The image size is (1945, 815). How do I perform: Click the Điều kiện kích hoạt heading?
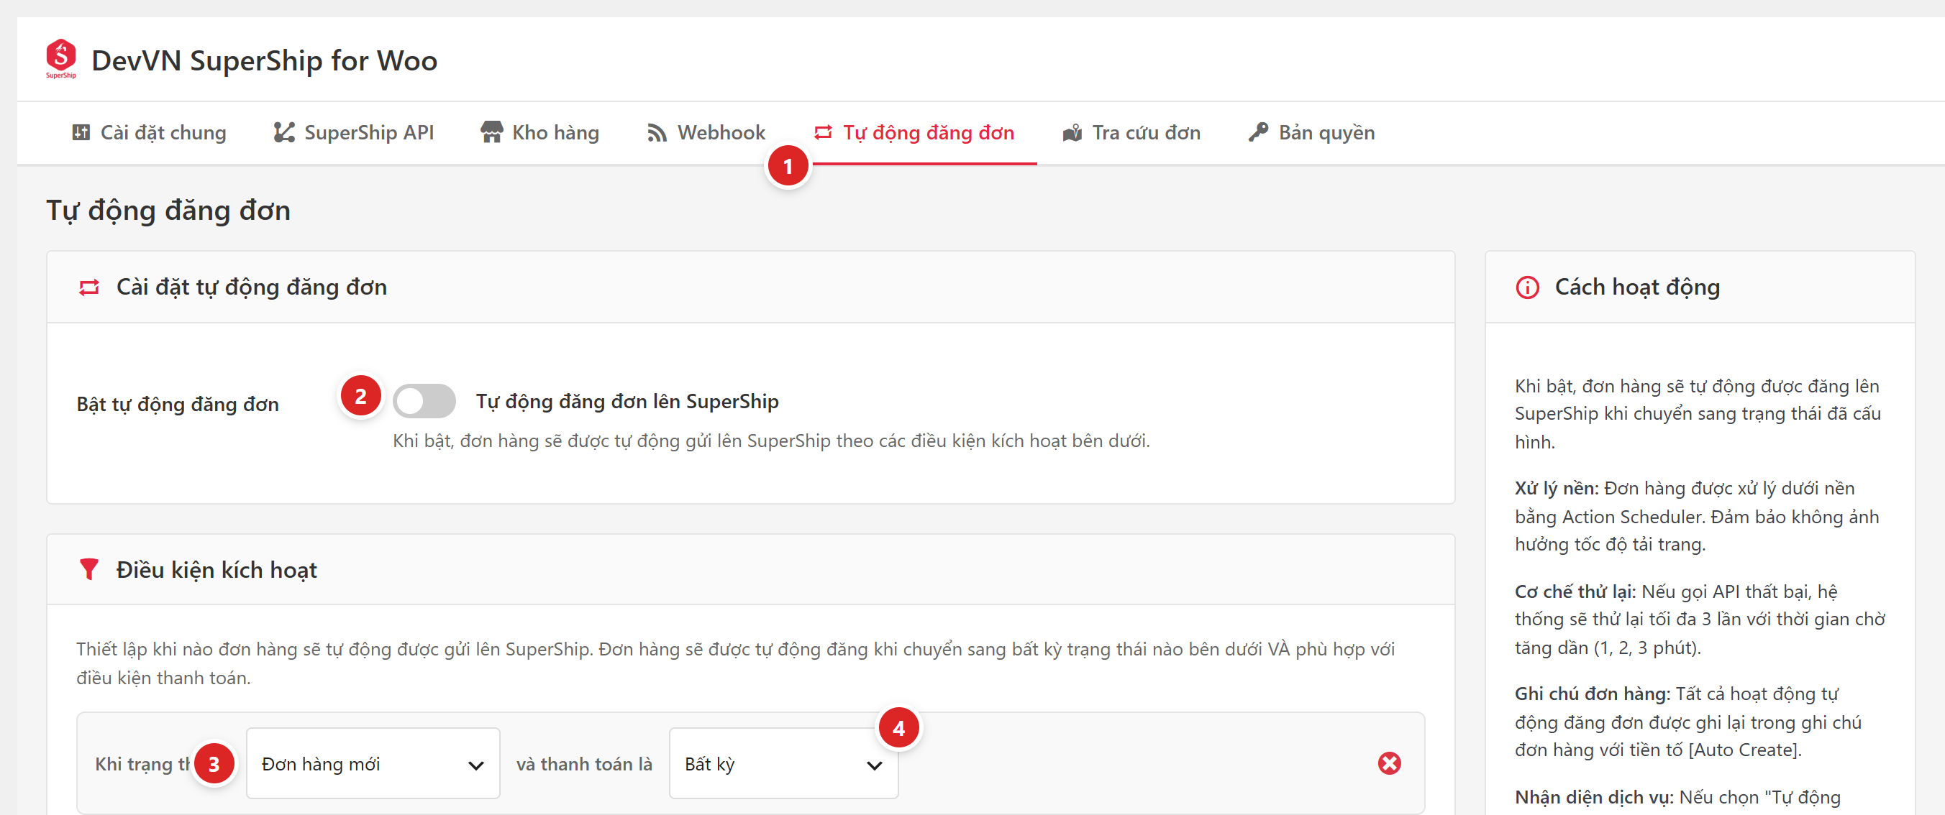click(x=217, y=570)
